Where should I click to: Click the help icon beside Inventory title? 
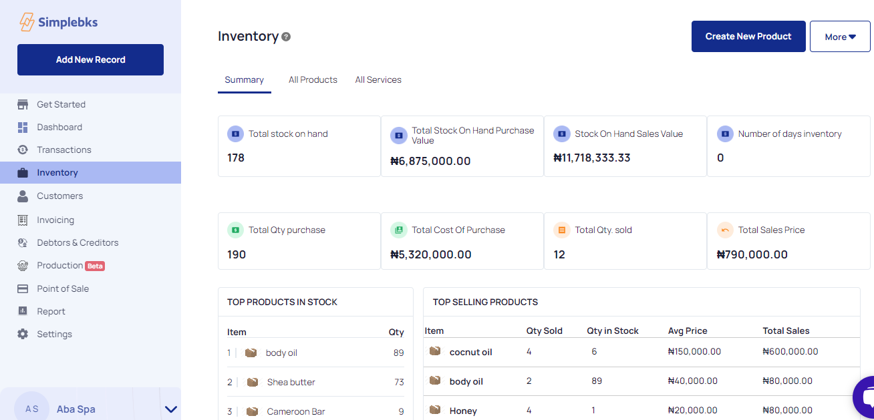[x=286, y=37]
